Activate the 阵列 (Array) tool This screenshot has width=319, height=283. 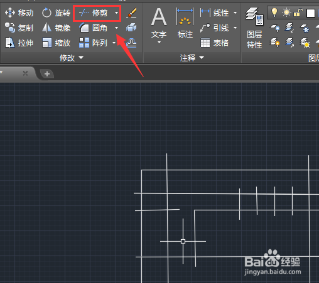[x=93, y=43]
